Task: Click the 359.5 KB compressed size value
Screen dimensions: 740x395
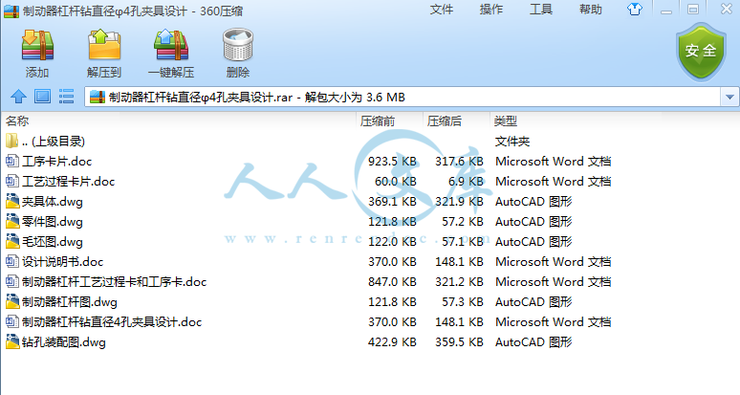Action: click(x=459, y=341)
